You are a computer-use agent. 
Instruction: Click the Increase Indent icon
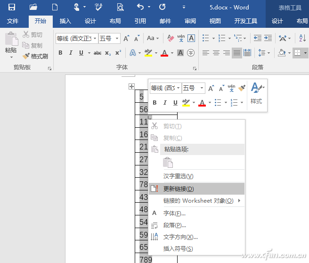[x=268, y=38]
